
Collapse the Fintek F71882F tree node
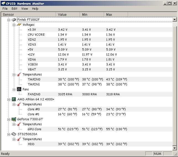pyautogui.click(x=9, y=20)
